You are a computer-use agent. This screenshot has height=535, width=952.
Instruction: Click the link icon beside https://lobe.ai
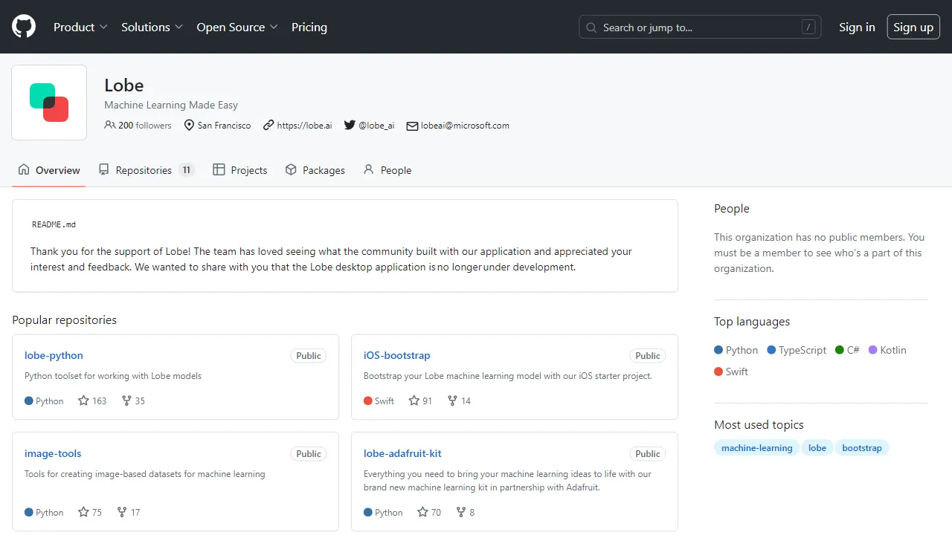[x=268, y=125]
